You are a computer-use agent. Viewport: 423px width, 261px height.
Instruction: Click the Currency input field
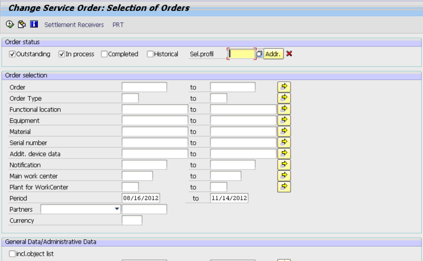coord(132,220)
